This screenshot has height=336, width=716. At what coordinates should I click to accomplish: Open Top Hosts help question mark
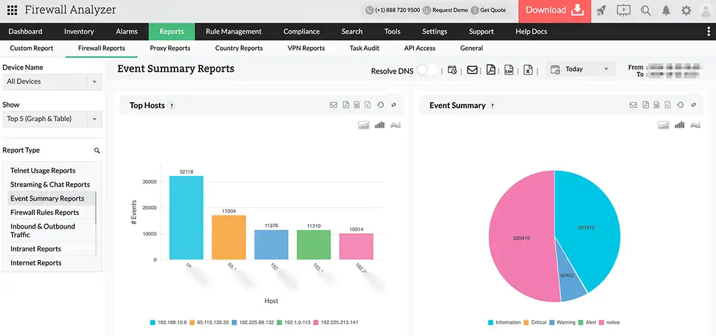[172, 105]
